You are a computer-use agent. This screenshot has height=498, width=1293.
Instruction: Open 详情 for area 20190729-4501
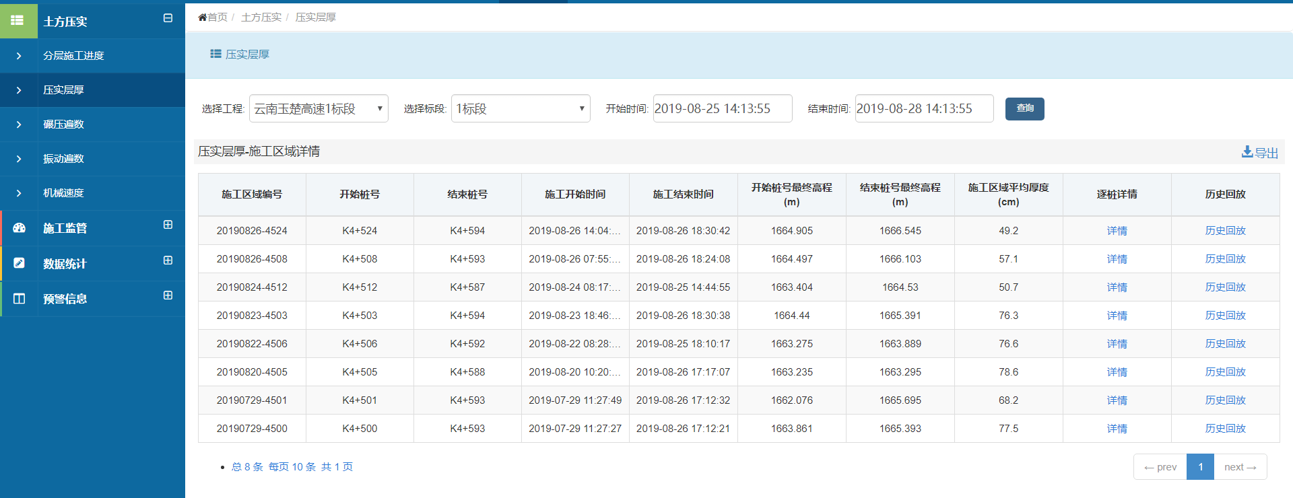(x=1117, y=400)
